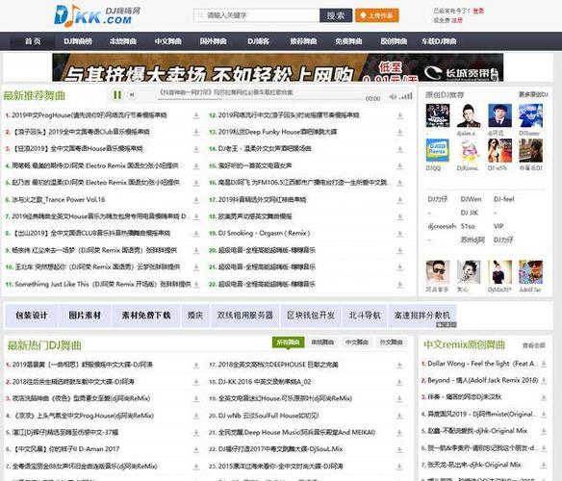Pause the currently playing track
Viewport: 562px width, 481px height.
(117, 95)
